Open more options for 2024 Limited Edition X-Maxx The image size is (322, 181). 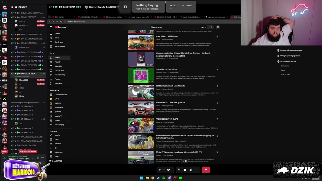[x=217, y=86]
